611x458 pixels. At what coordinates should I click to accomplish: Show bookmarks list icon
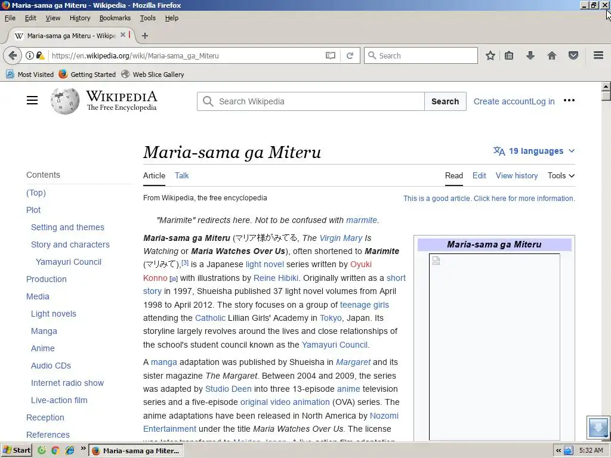[x=509, y=55]
